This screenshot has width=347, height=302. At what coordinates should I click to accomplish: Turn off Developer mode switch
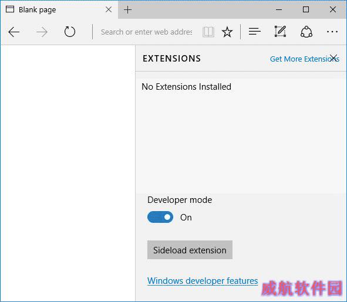tap(160, 217)
